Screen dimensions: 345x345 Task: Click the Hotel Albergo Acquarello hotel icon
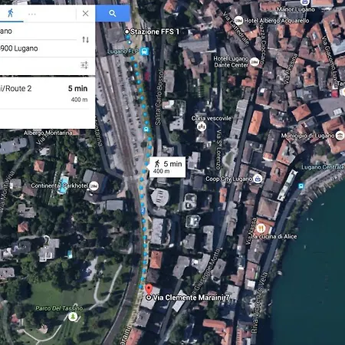point(238,21)
